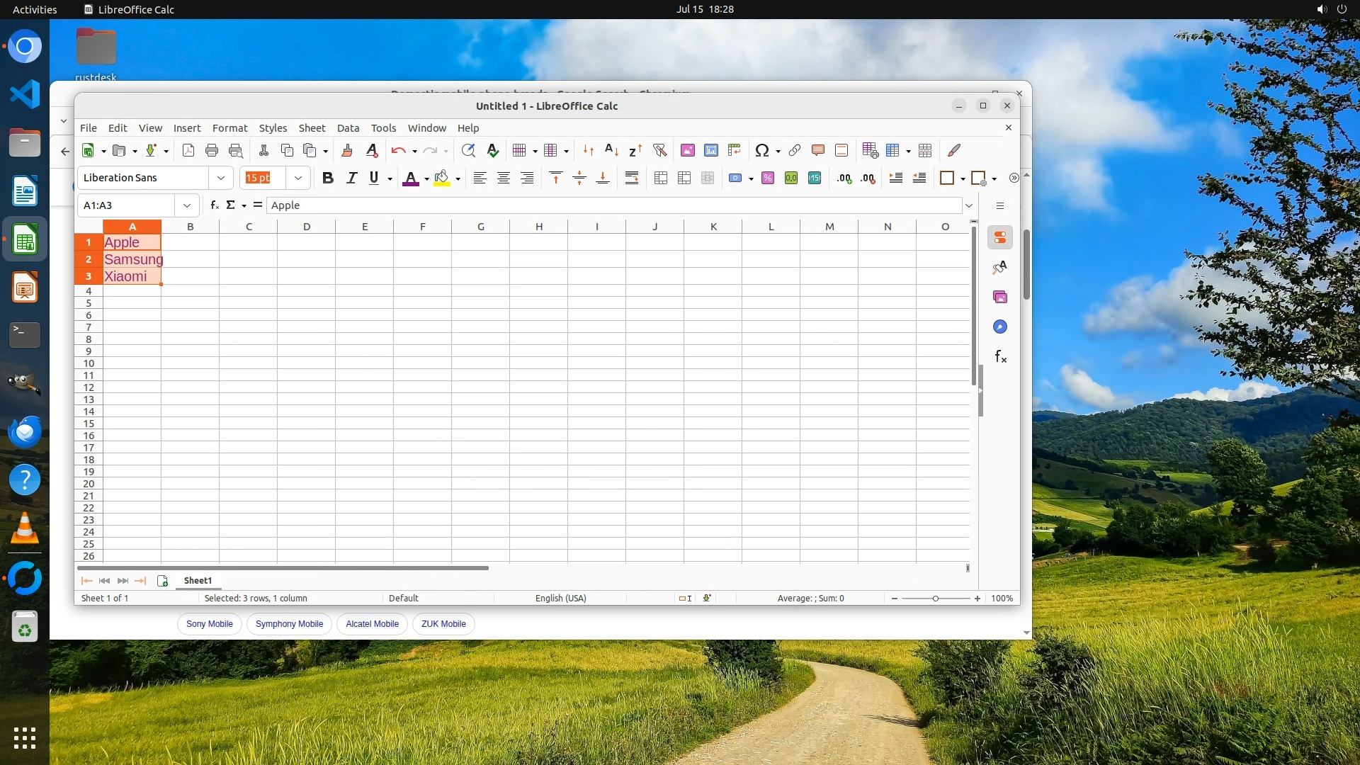
Task: Expand the font name dropdown
Action: [221, 178]
